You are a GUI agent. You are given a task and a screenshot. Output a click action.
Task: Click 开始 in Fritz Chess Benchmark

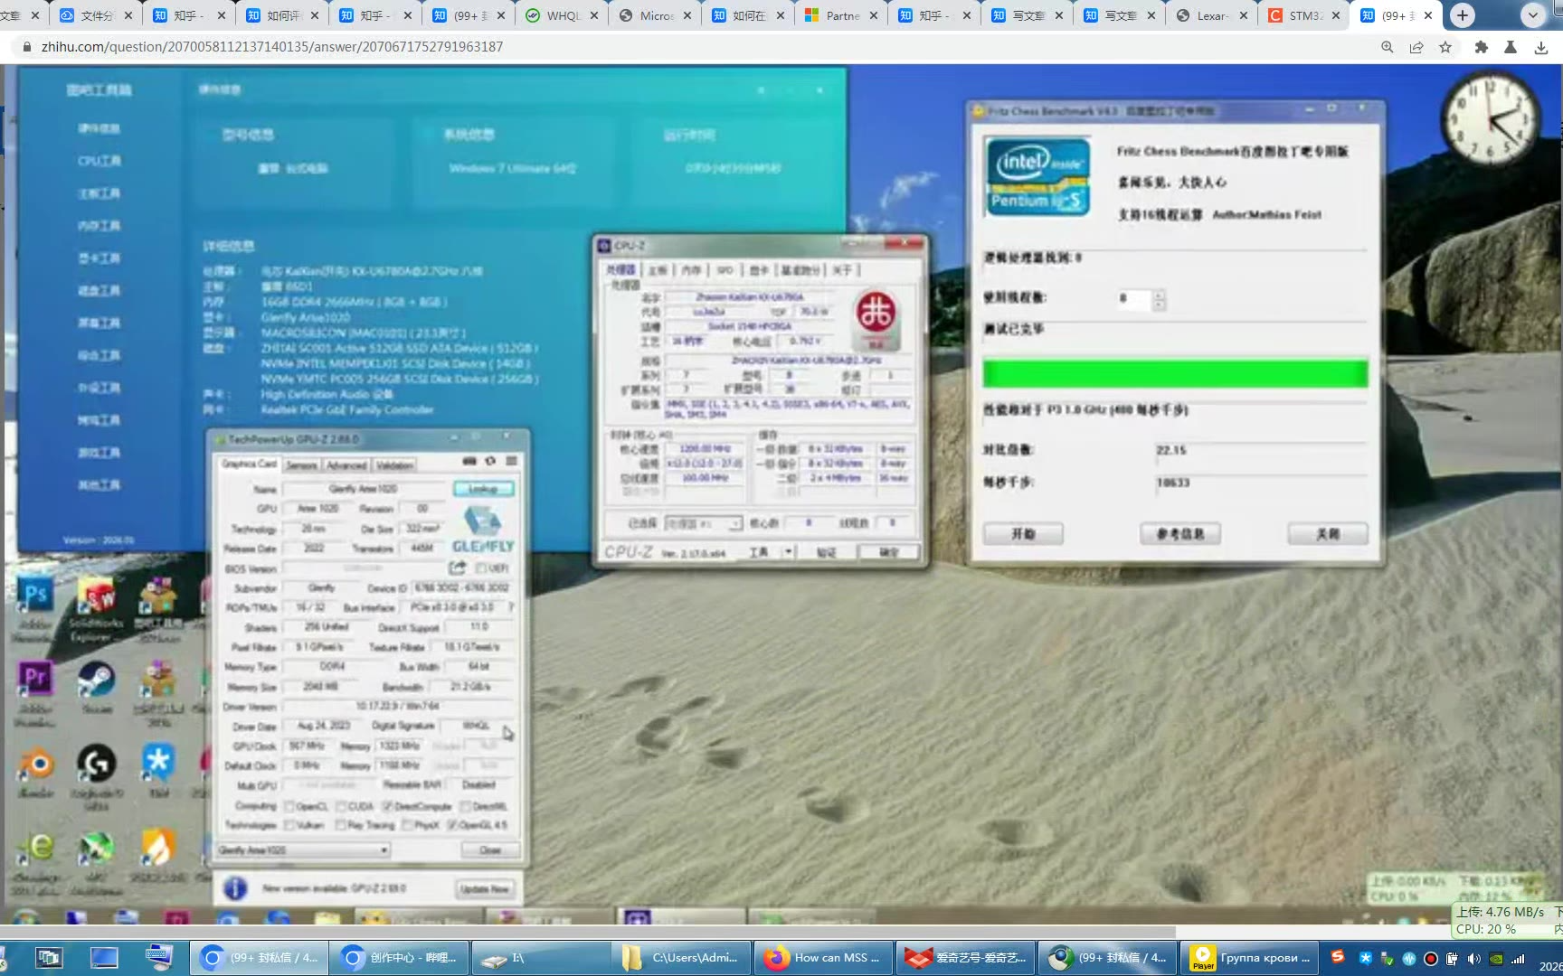(x=1023, y=534)
